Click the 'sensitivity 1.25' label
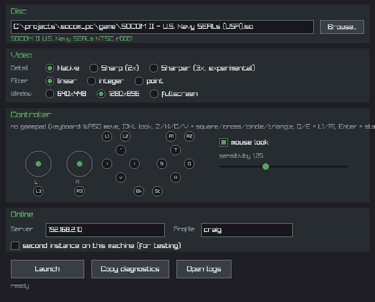Image resolution: width=375 pixels, height=302 pixels. tap(241, 156)
